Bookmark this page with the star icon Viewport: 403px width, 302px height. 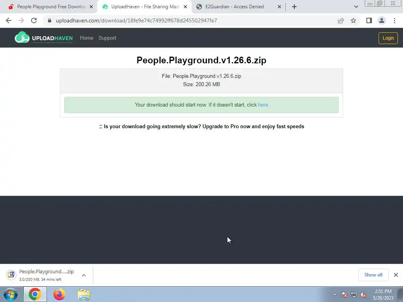pyautogui.click(x=353, y=20)
